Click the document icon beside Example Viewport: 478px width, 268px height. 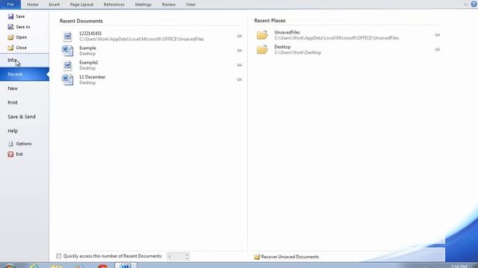[x=67, y=51]
